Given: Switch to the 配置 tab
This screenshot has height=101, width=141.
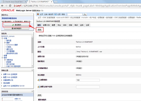Looking at the screenshot, I should 53,25.
